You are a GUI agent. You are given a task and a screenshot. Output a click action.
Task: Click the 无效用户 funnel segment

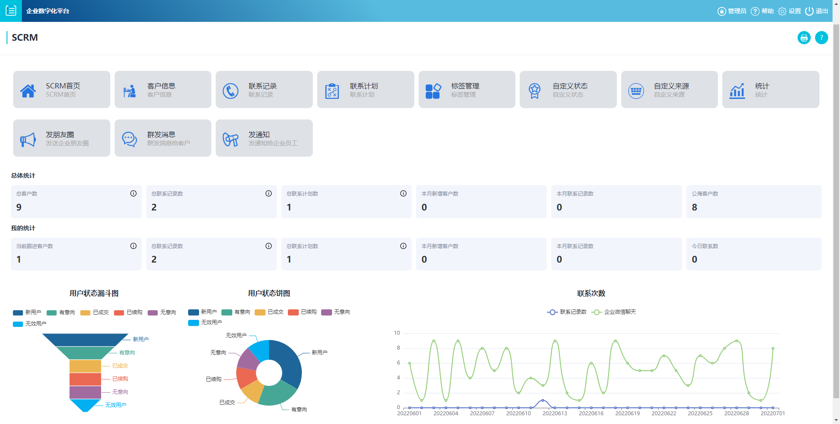[x=85, y=405]
